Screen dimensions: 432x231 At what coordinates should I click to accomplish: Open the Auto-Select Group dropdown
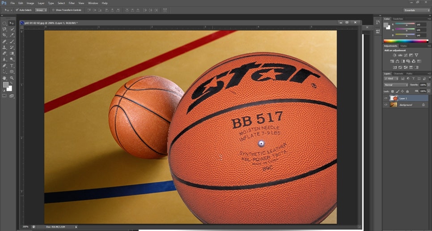[41, 10]
